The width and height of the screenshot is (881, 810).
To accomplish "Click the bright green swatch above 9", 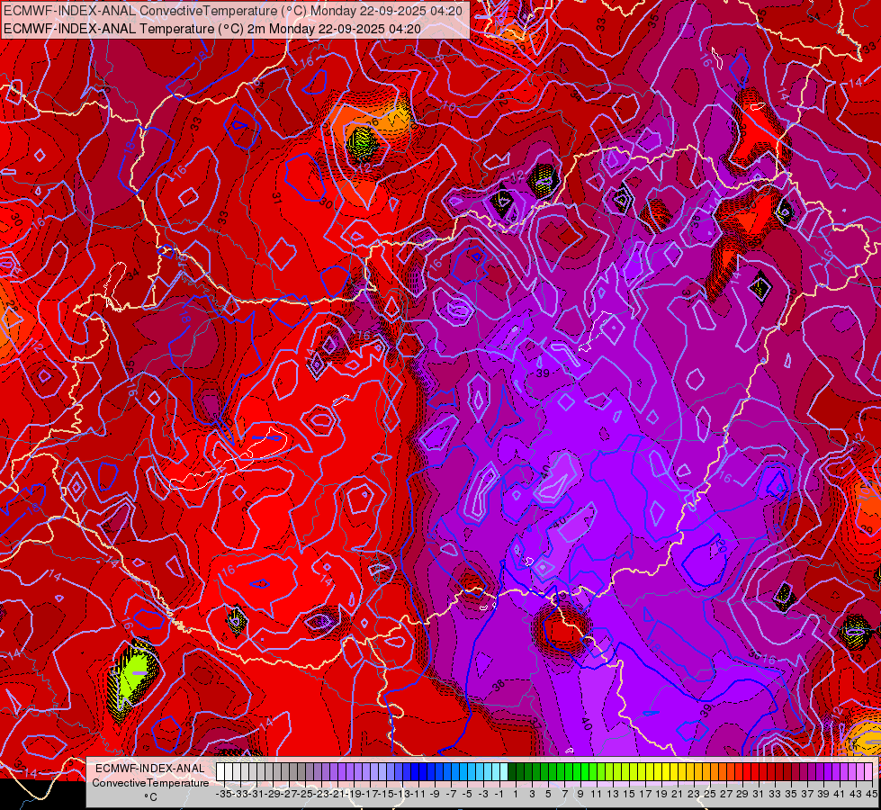I will pyautogui.click(x=578, y=772).
